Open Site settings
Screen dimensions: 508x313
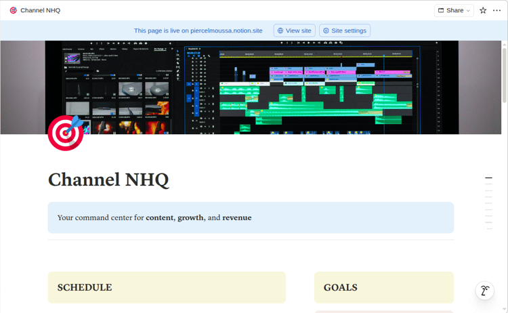(345, 30)
